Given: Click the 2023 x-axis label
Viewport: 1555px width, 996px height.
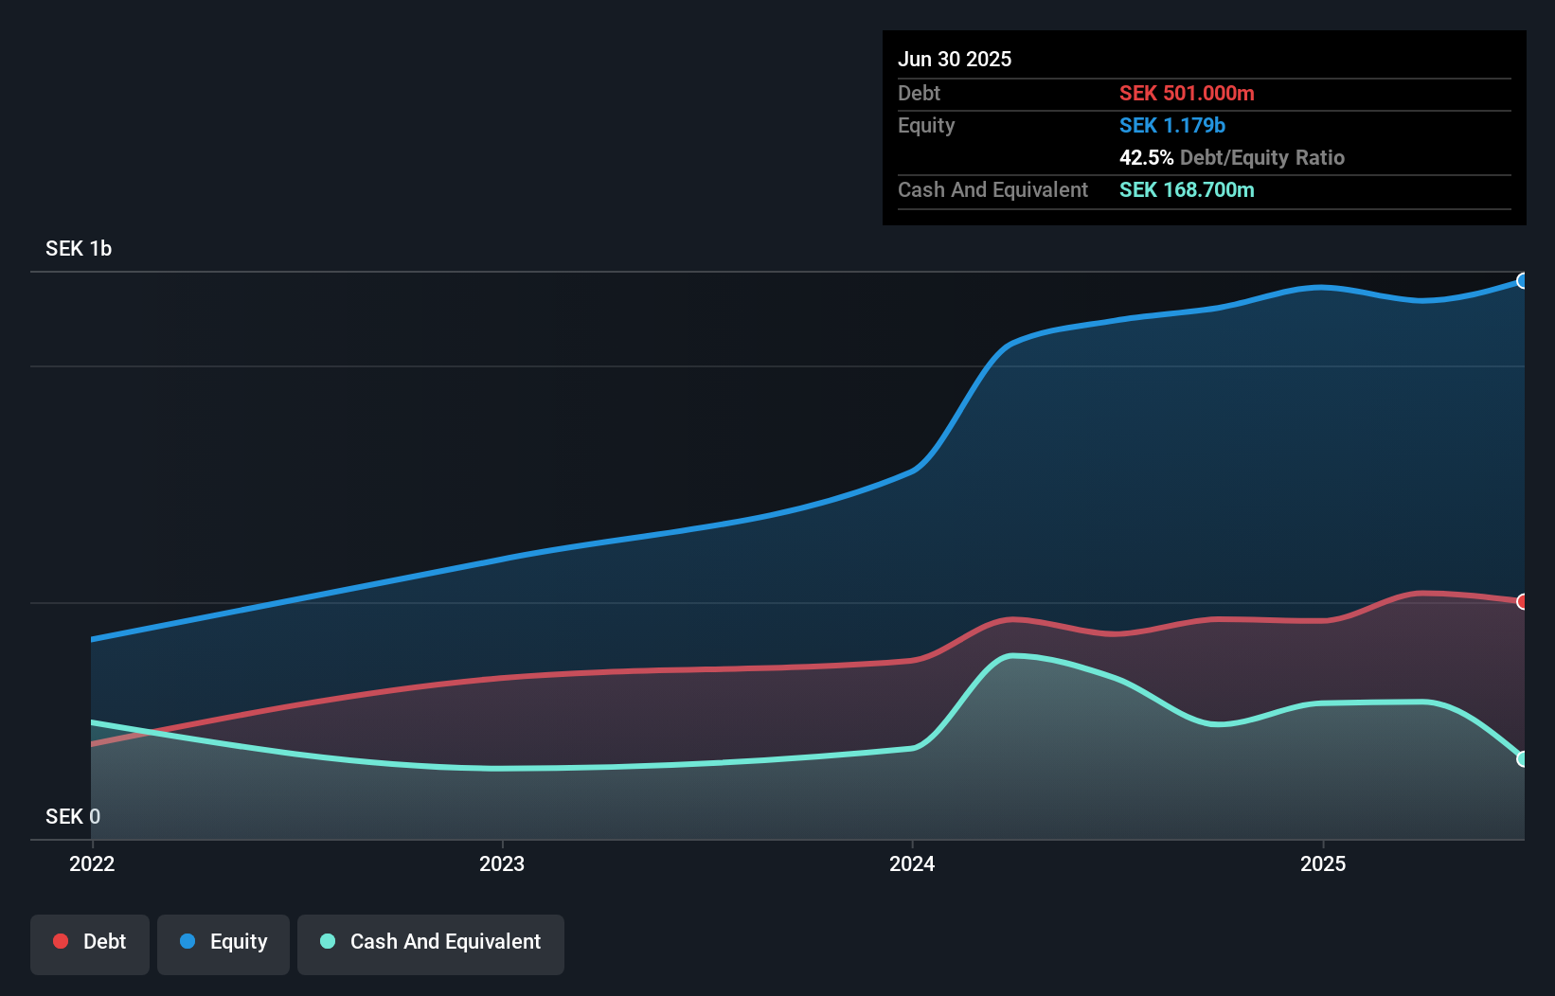Looking at the screenshot, I should click(502, 863).
